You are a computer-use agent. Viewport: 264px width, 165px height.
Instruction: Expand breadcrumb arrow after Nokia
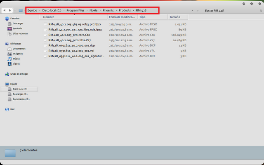tap(100, 11)
